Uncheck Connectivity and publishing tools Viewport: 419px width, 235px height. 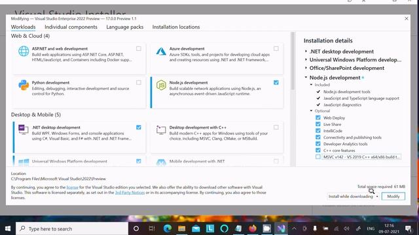pyautogui.click(x=318, y=137)
